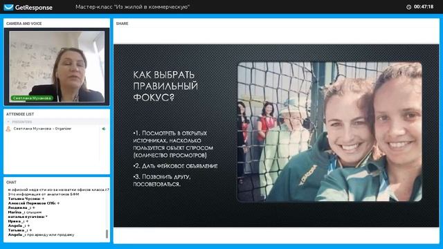Image resolution: width=443 pixels, height=249 pixels.
Task: Open the presenter webcam video feed
Action: click(x=57, y=66)
